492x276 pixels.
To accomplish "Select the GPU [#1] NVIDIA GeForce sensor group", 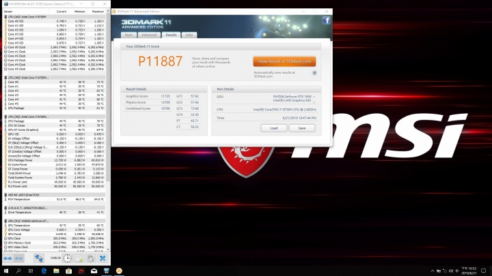I will tap(55, 221).
